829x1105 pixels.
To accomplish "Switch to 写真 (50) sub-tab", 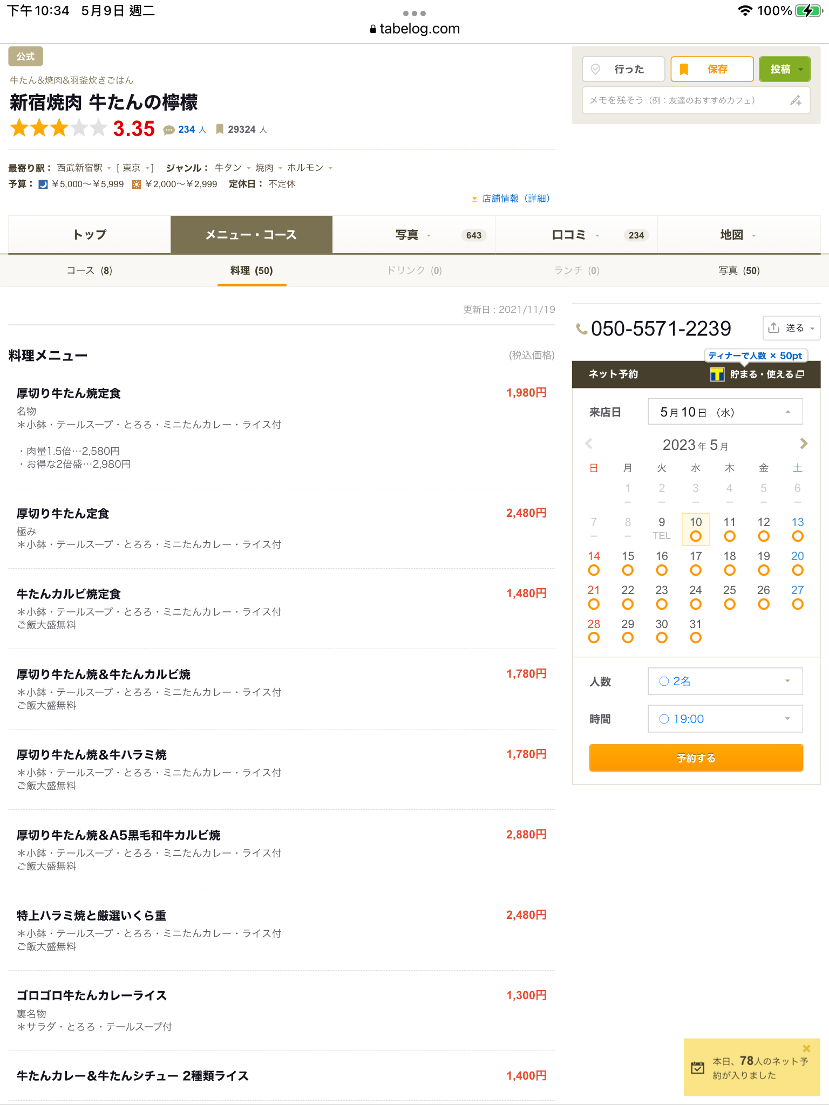I will point(739,270).
